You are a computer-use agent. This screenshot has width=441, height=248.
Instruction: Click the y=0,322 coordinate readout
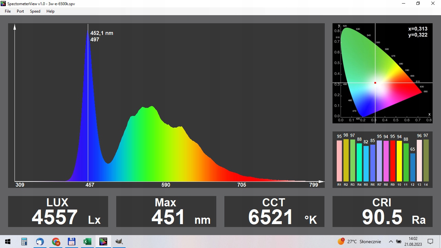click(x=418, y=35)
